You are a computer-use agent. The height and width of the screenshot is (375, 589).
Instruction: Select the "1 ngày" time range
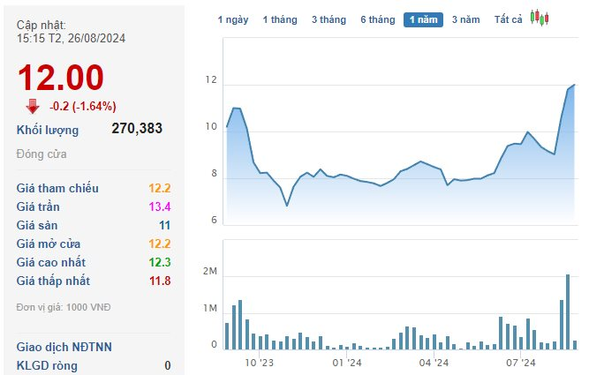(233, 19)
